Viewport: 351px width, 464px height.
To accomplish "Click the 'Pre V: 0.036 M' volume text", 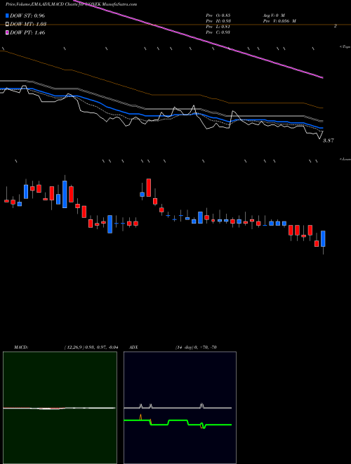I will pos(279,21).
